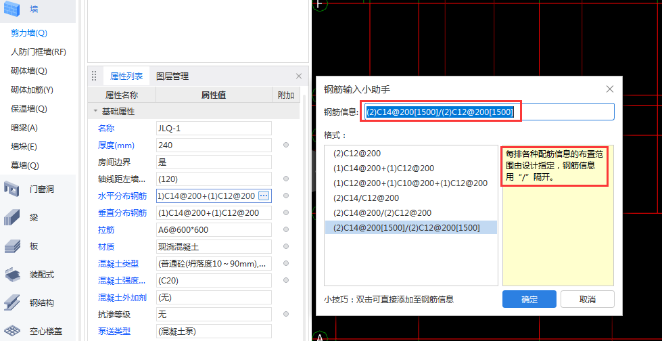Click the 属性值 column header

(214, 95)
